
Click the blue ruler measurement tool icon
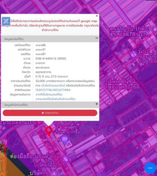pyautogui.click(x=6, y=21)
